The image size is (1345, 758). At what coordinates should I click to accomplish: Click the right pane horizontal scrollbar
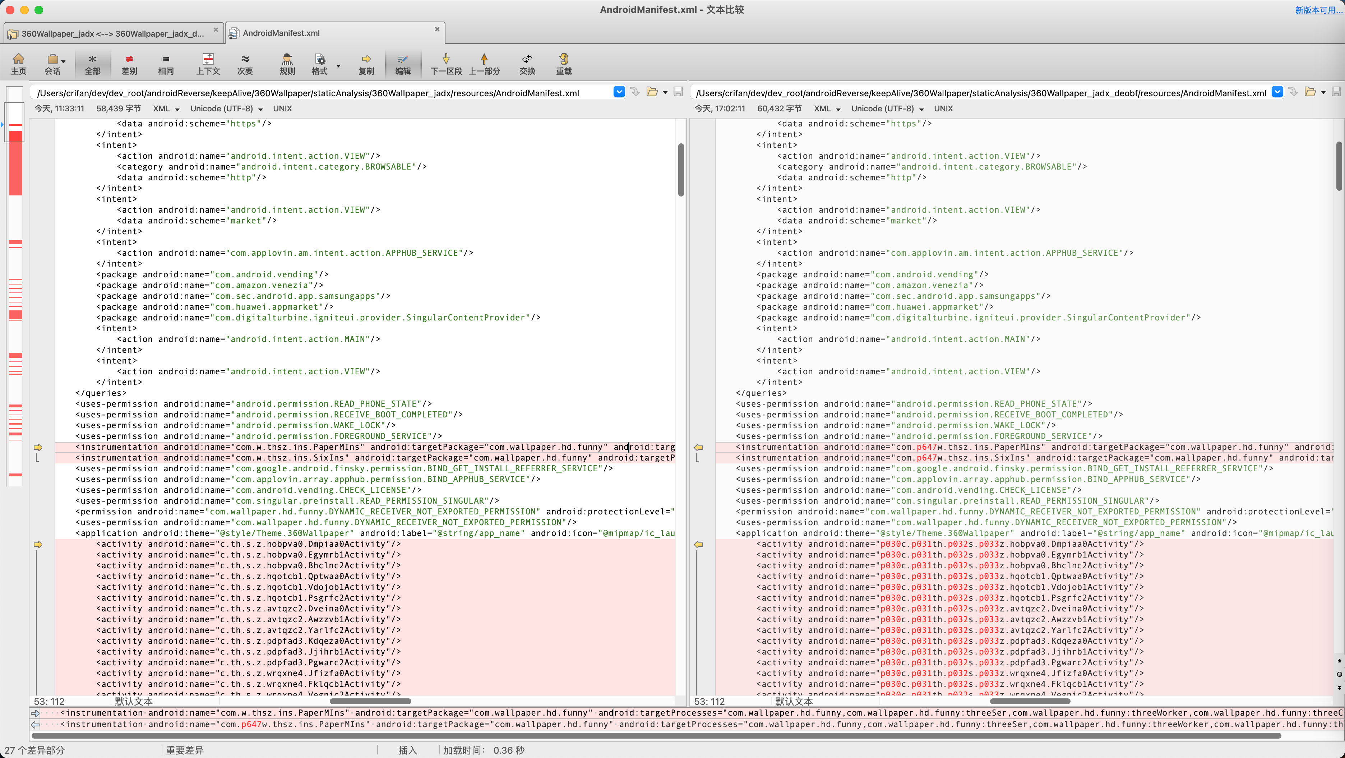pos(1031,701)
